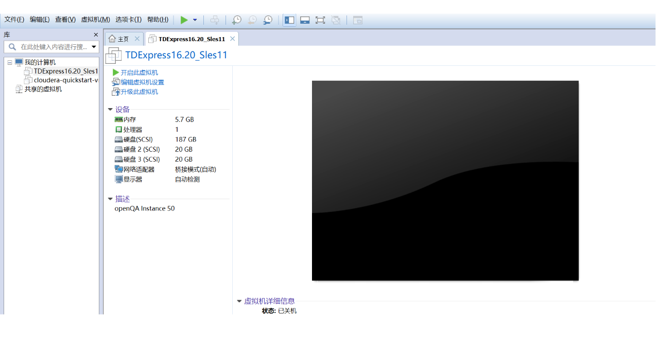Click the revert to snapshot toolbar icon

[252, 20]
